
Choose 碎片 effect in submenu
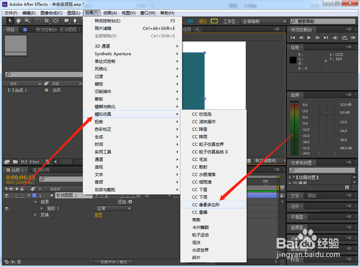coord(213,258)
